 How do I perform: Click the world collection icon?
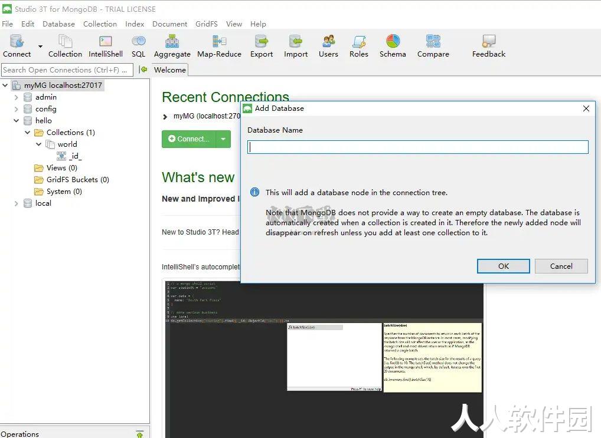[x=50, y=144]
